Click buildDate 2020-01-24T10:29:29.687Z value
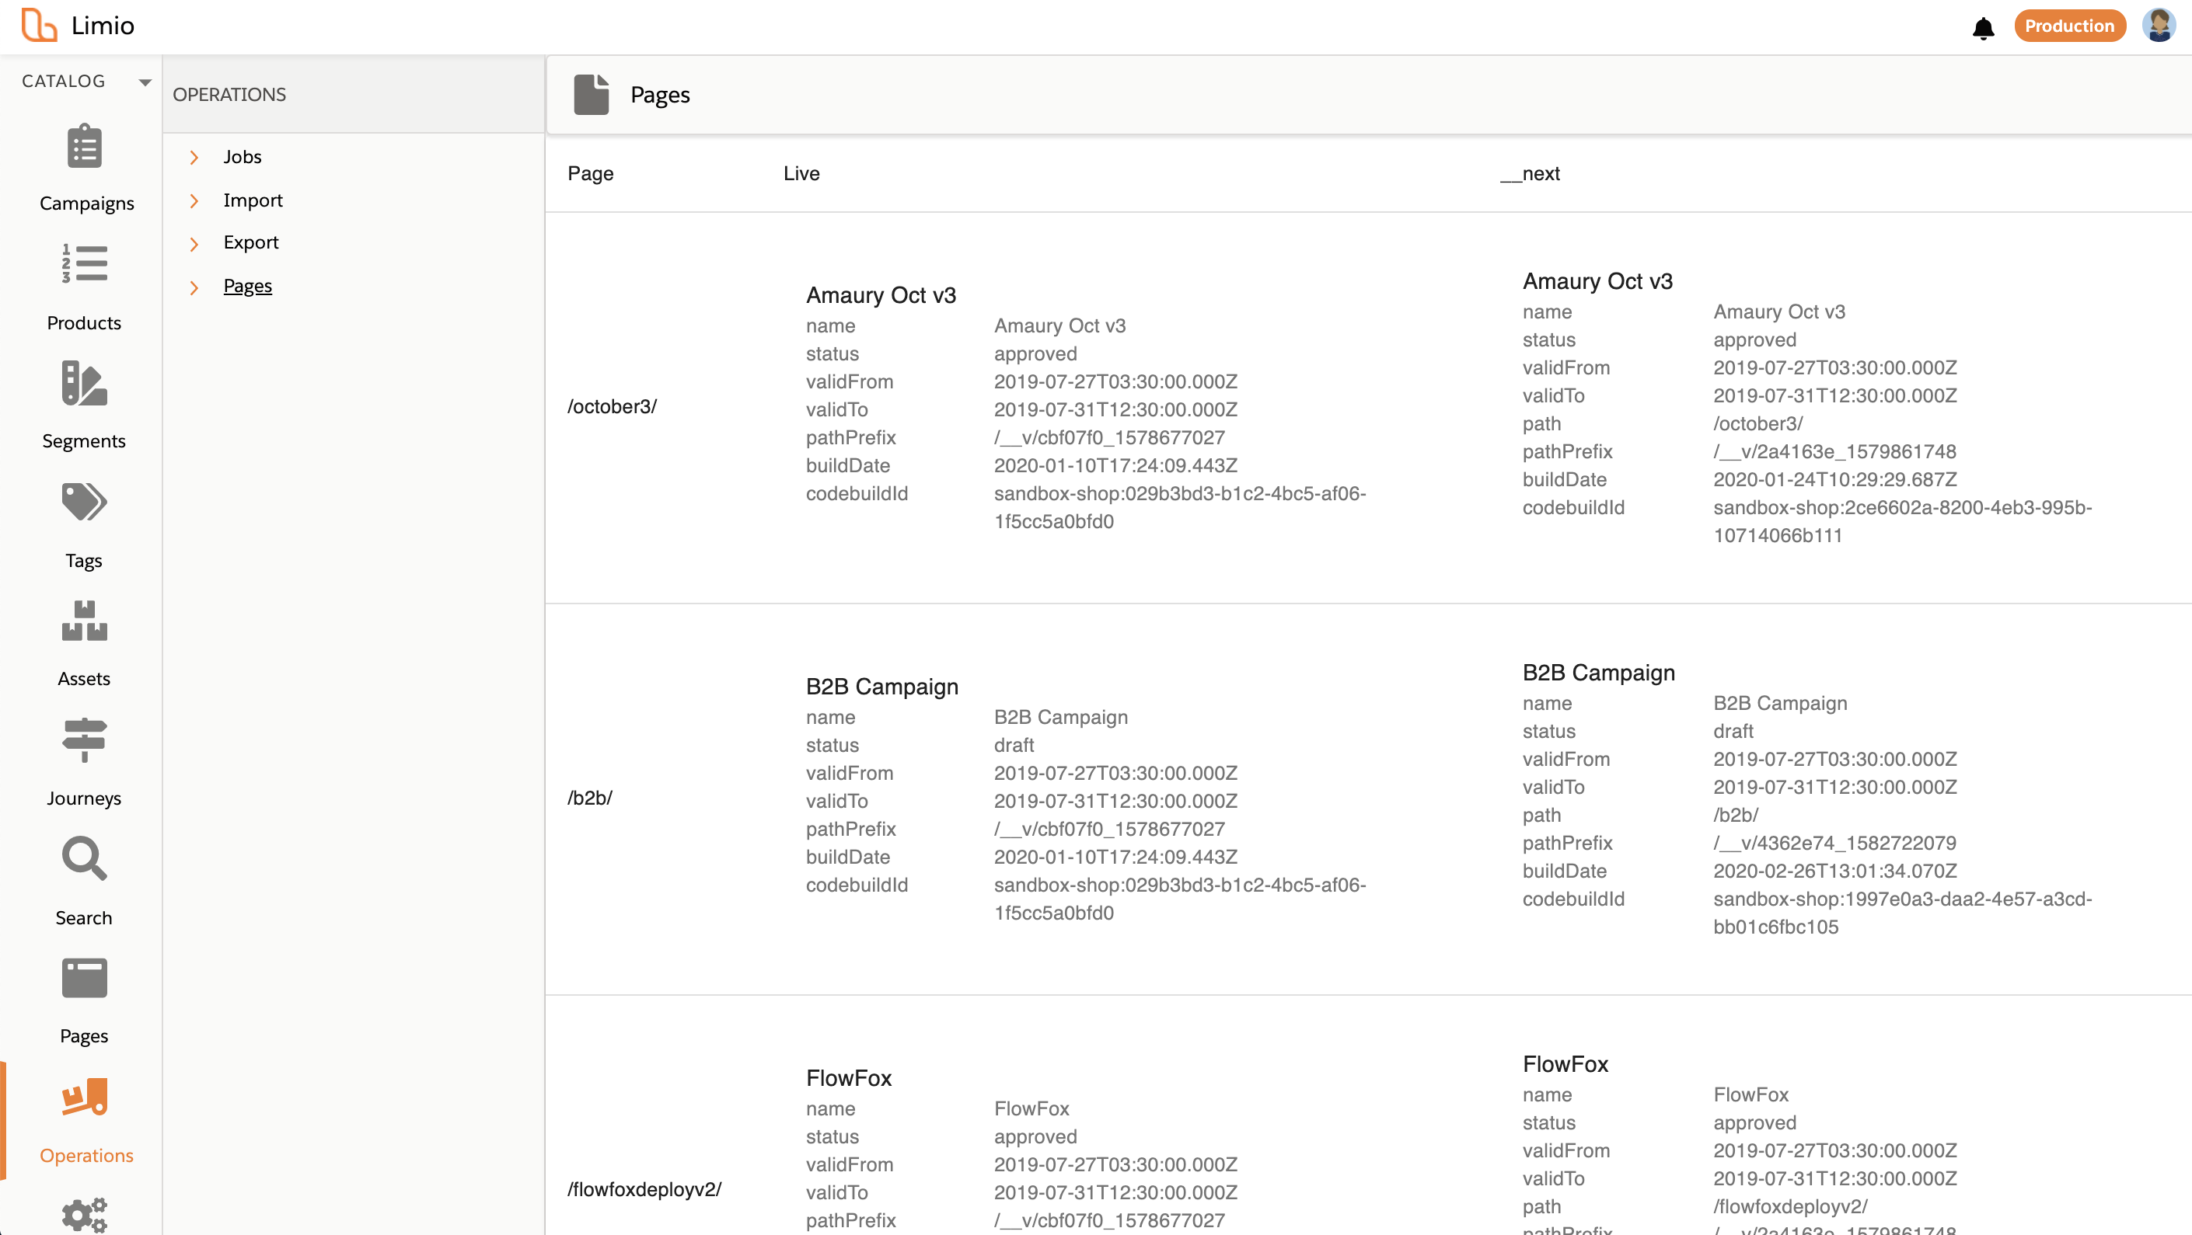The image size is (2192, 1235). point(1834,480)
